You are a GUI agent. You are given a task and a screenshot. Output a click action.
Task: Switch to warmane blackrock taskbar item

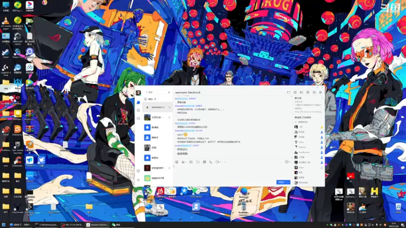pyautogui.click(x=97, y=225)
